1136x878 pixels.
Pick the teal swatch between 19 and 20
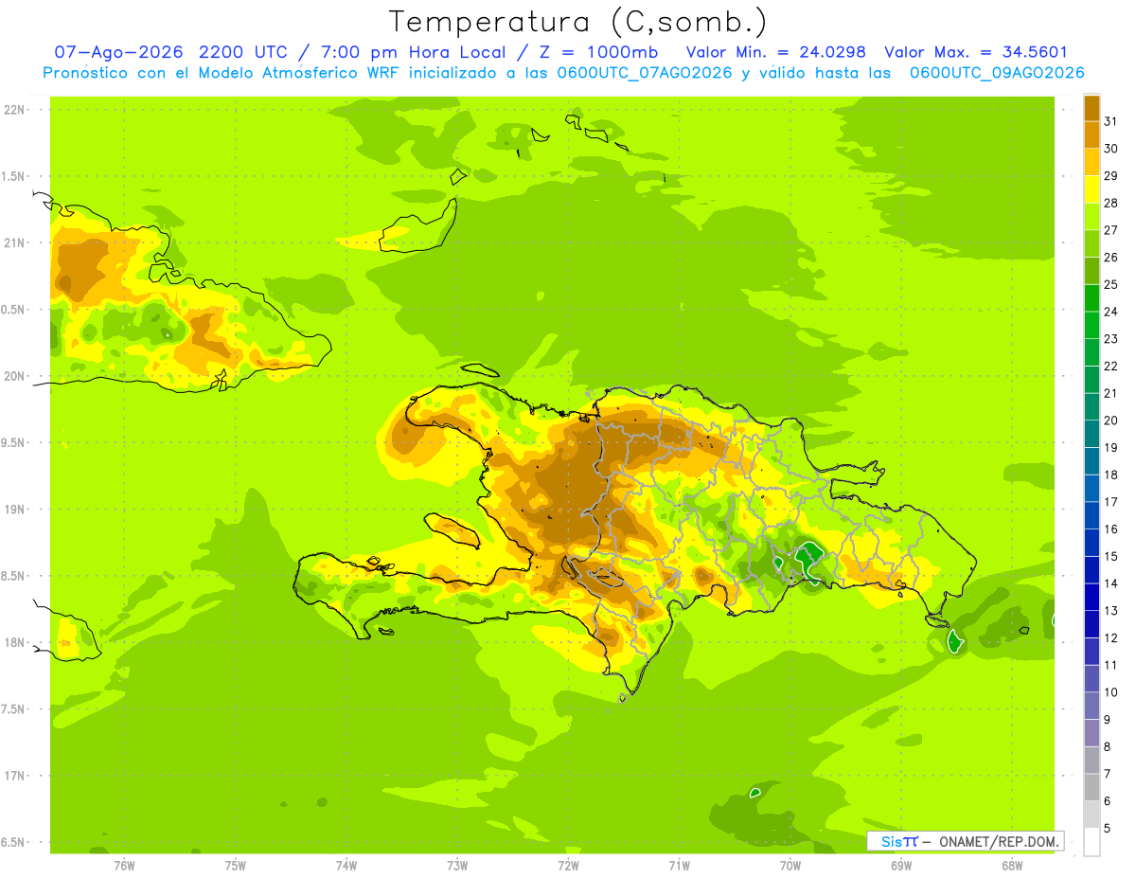(1092, 434)
